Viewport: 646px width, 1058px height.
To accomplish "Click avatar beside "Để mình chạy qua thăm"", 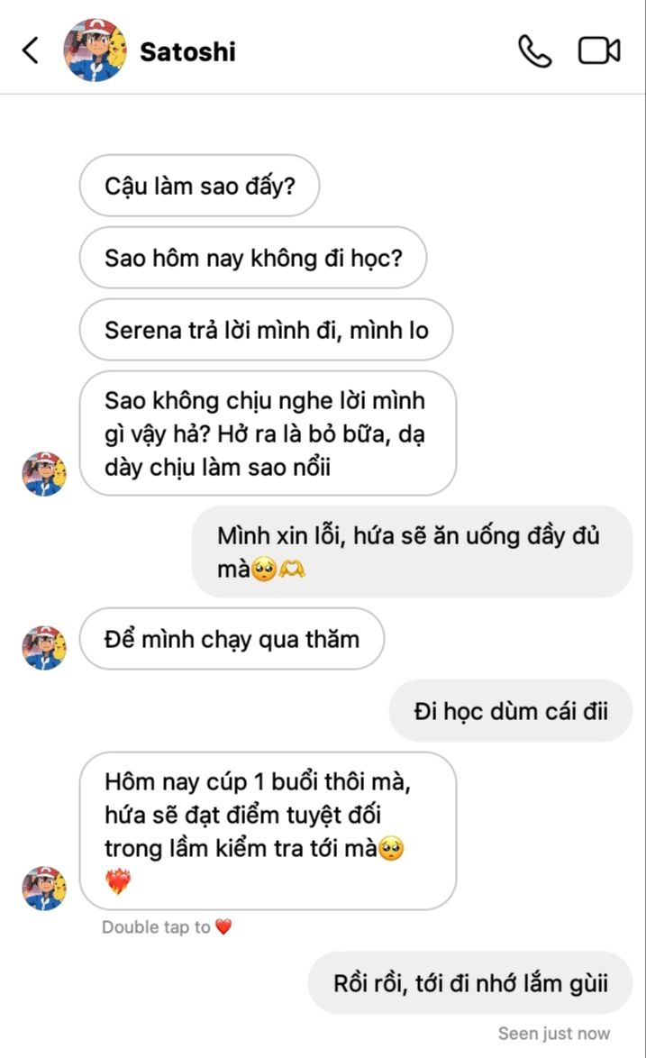I will tap(44, 647).
